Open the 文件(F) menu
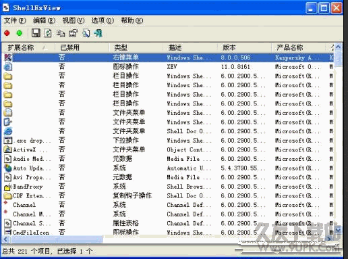This screenshot has height=259, width=348. (x=15, y=20)
